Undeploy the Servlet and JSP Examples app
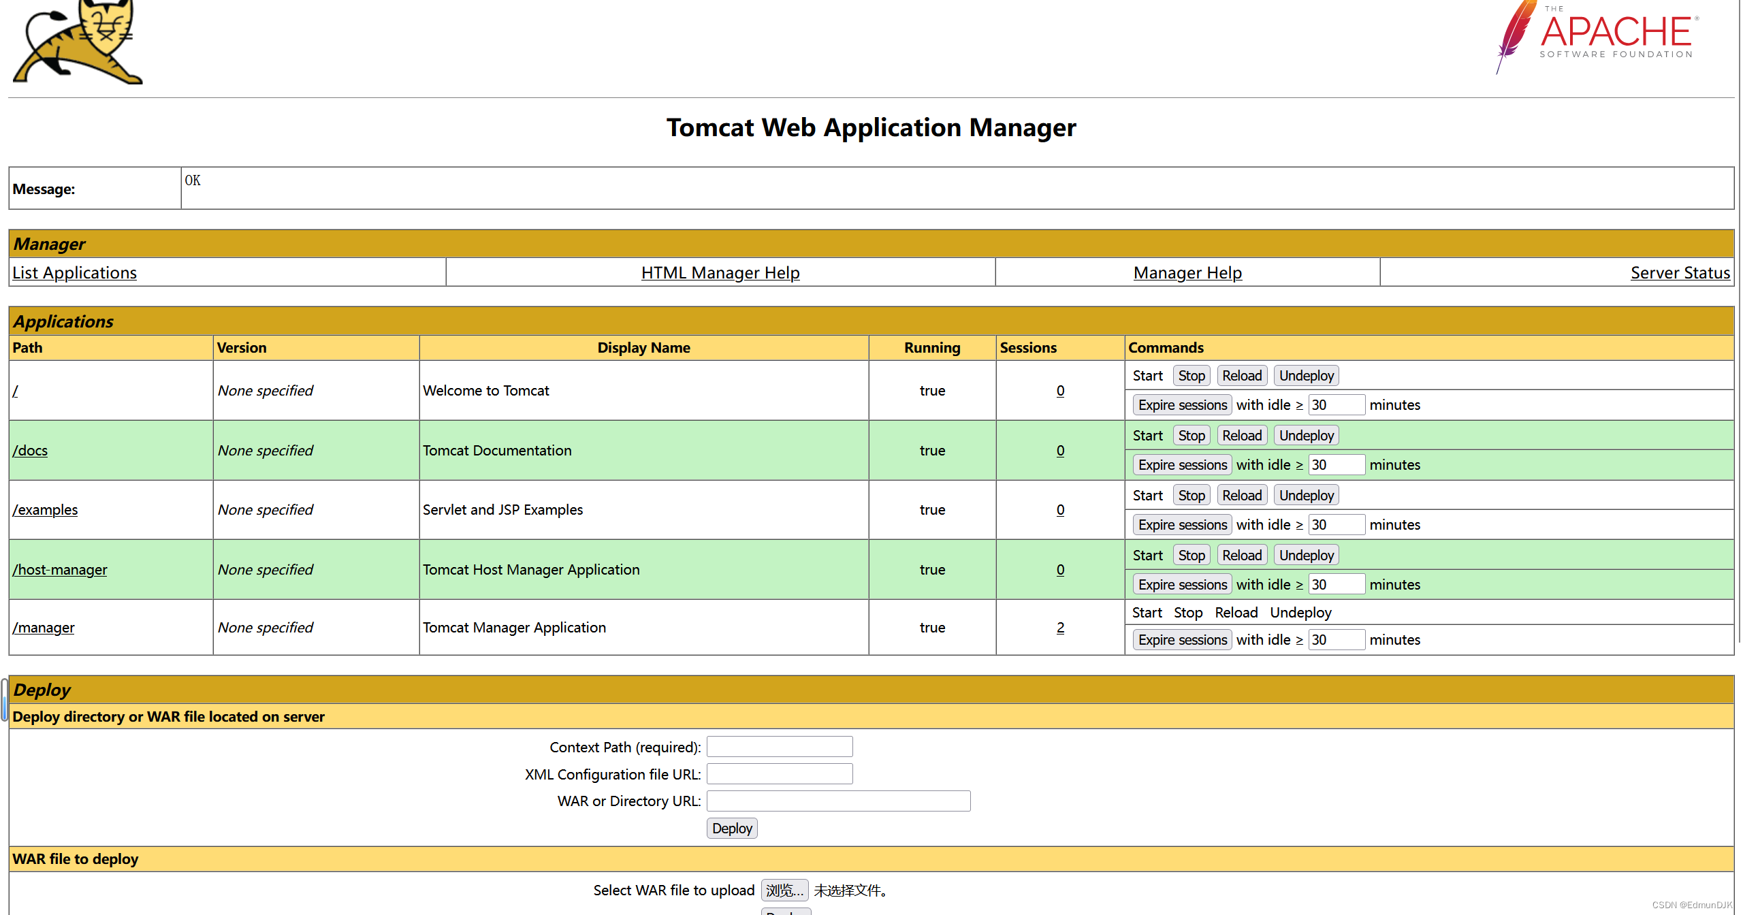Image resolution: width=1743 pixels, height=915 pixels. coord(1306,496)
